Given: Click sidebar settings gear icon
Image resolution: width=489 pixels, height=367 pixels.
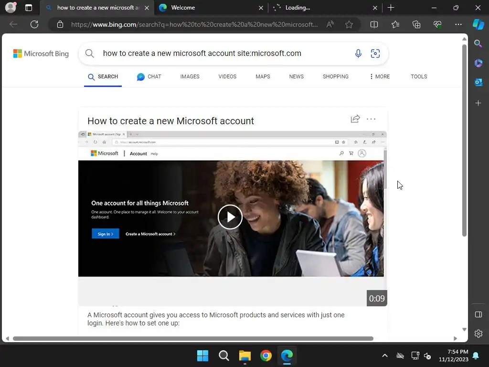Looking at the screenshot, I should 478,334.
